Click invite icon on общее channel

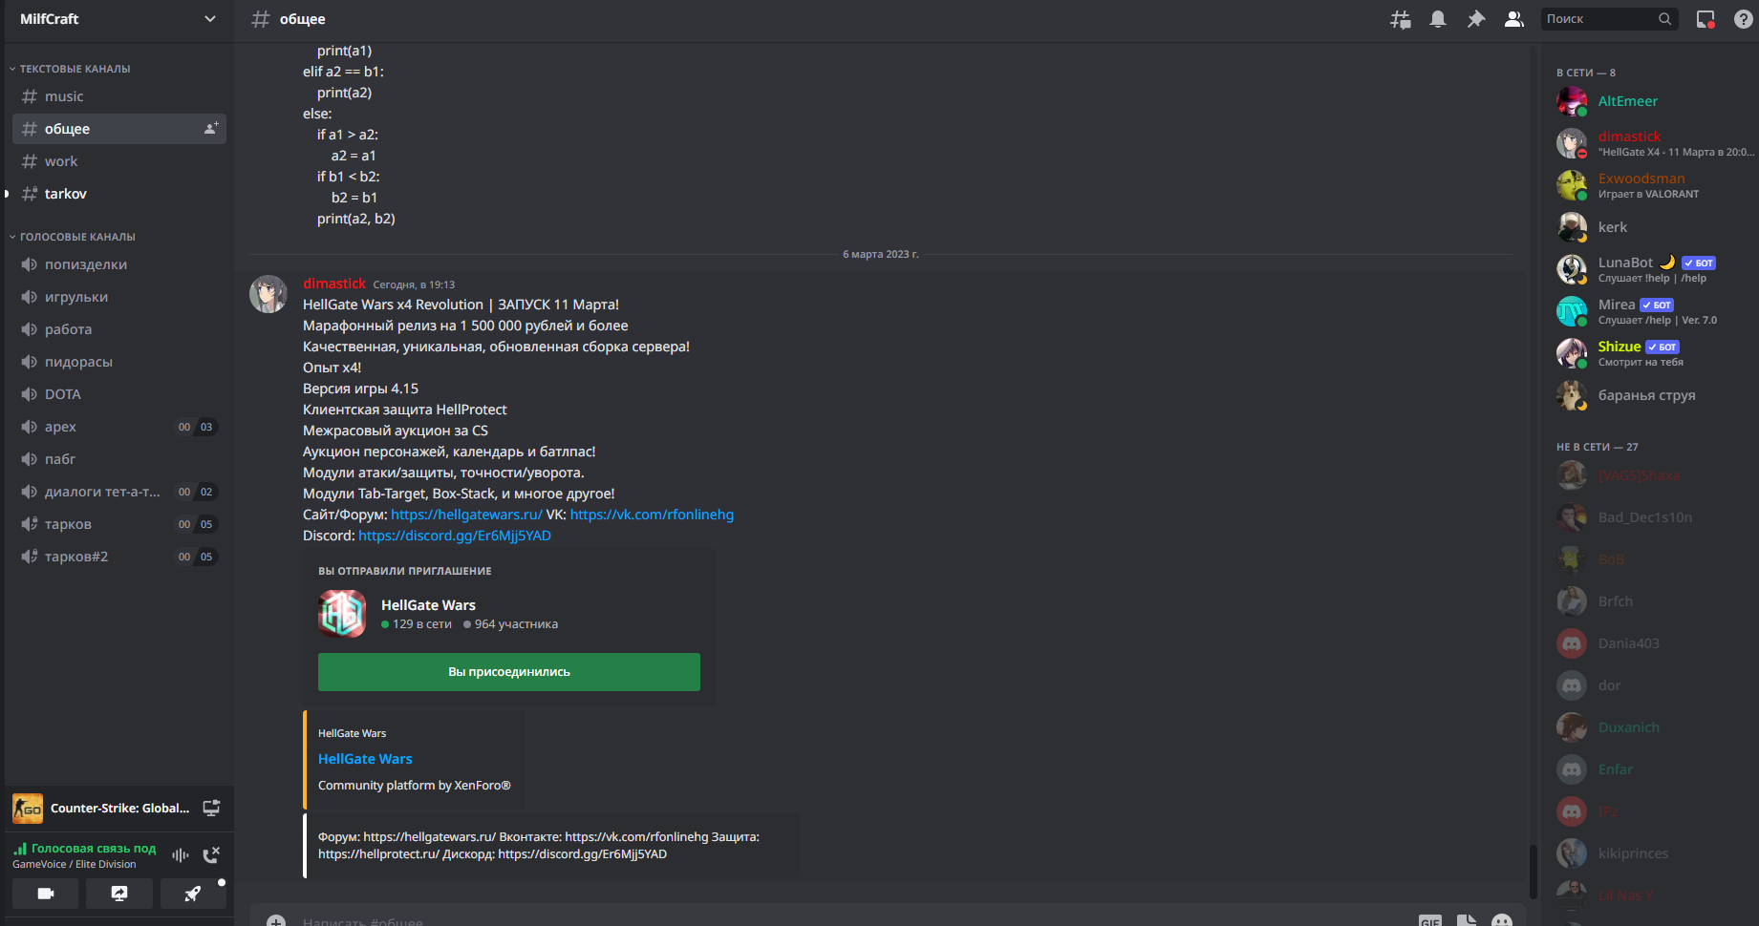point(211,129)
